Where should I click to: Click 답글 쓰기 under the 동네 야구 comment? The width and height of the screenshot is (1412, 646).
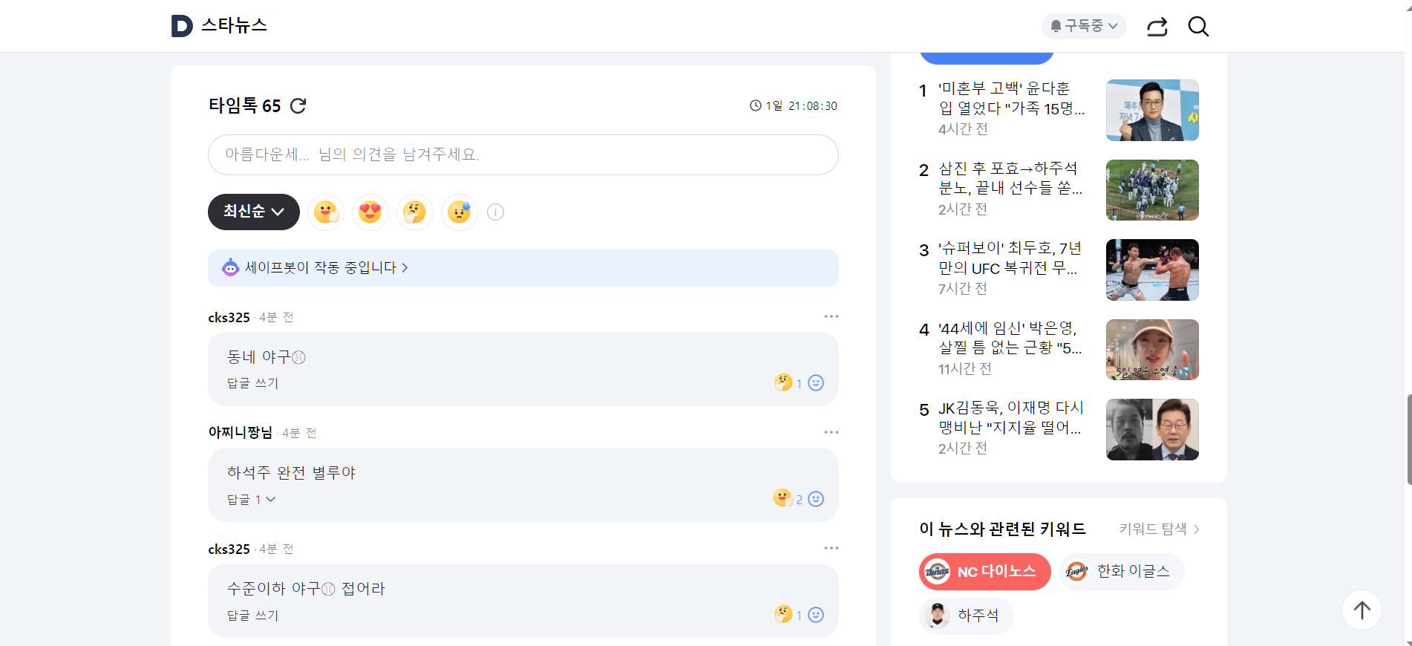[252, 383]
